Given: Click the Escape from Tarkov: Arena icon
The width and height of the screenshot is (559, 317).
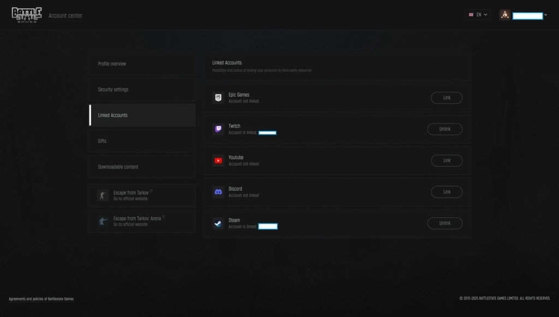Looking at the screenshot, I should [103, 221].
